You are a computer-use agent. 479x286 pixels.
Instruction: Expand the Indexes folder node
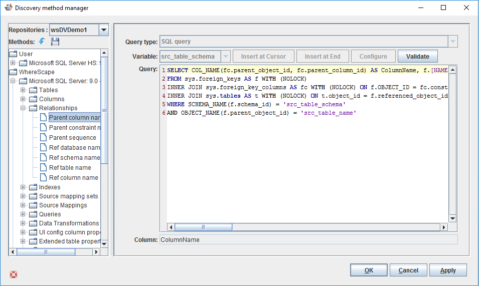click(23, 187)
